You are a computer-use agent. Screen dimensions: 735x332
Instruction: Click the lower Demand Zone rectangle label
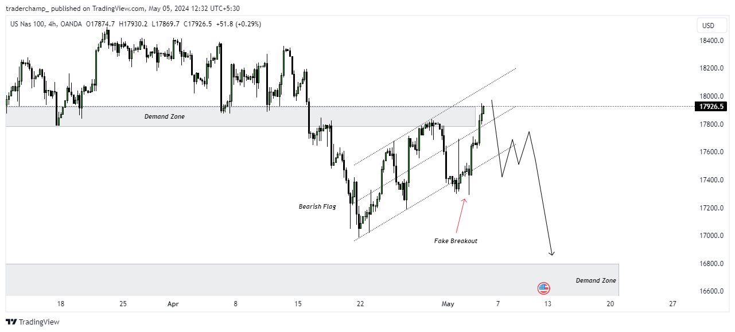point(596,280)
